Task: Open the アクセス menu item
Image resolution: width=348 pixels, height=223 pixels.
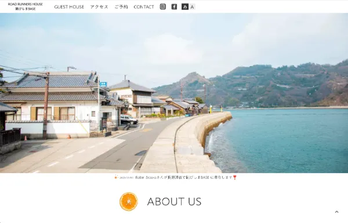Action: click(x=99, y=7)
